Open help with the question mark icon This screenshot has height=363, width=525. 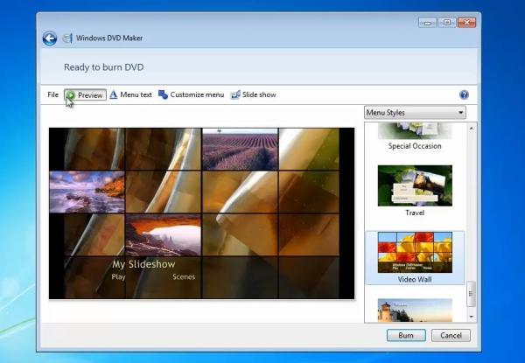pos(464,94)
